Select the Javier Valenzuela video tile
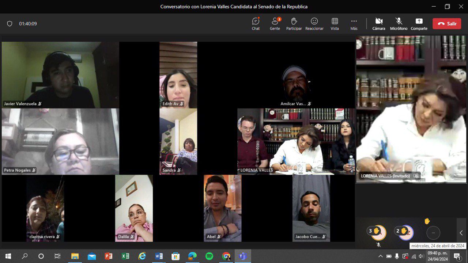468x263 pixels. pyautogui.click(x=60, y=75)
